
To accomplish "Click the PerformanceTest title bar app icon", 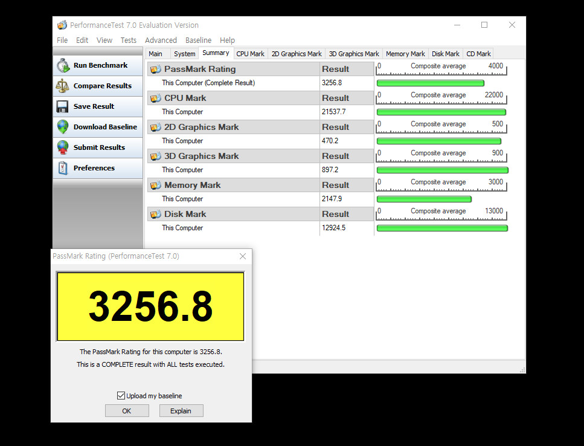I will (x=62, y=25).
